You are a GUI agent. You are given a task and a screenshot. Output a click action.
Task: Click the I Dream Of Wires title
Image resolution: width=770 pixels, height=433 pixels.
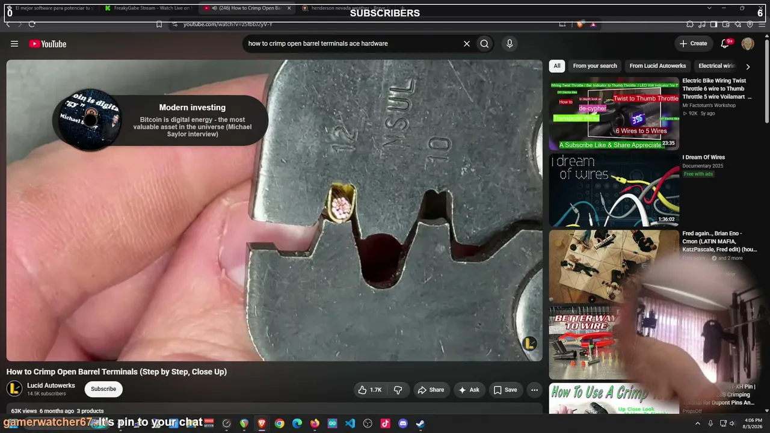704,158
